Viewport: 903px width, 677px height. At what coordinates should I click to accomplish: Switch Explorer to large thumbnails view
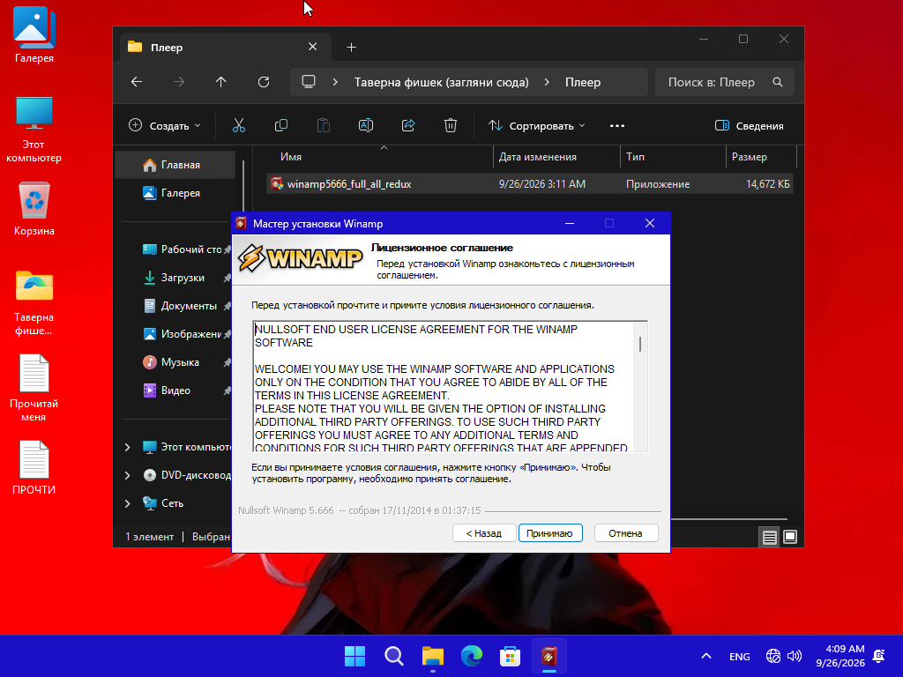790,537
